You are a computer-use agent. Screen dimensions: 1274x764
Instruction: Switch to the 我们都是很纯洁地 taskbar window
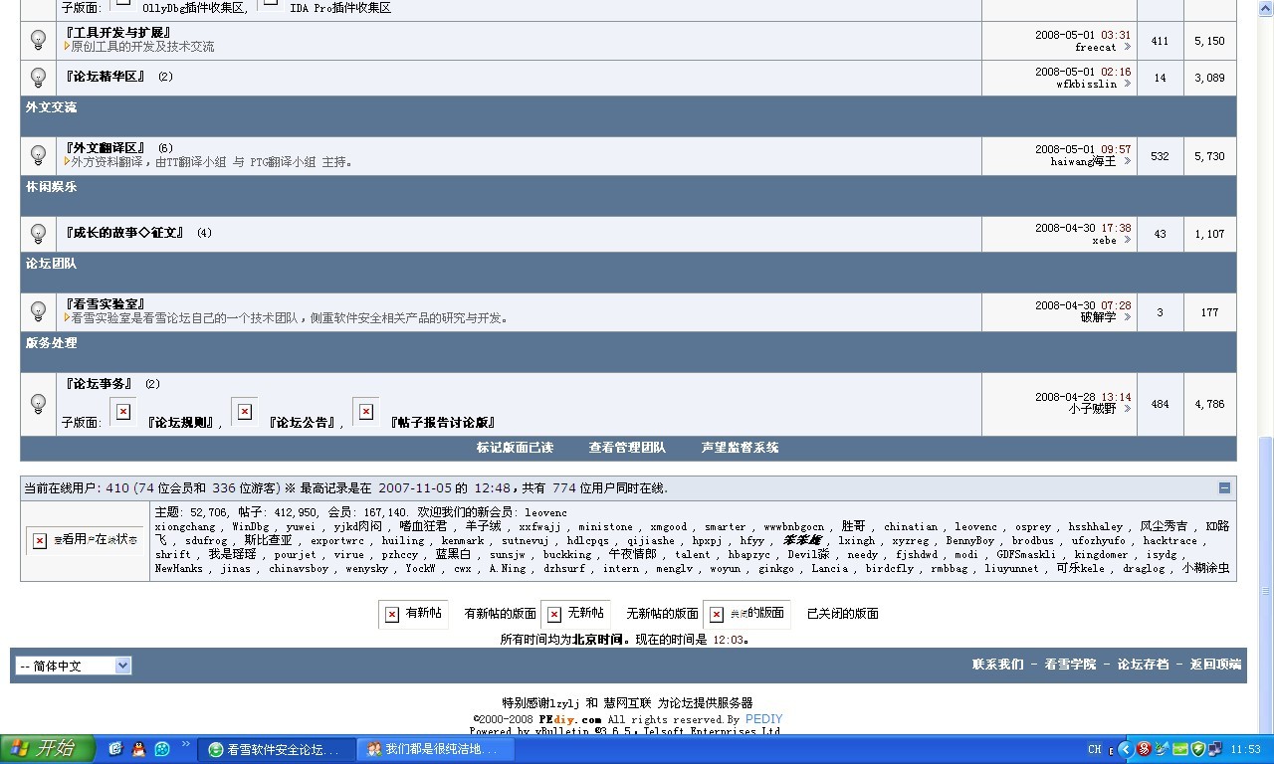coord(434,749)
